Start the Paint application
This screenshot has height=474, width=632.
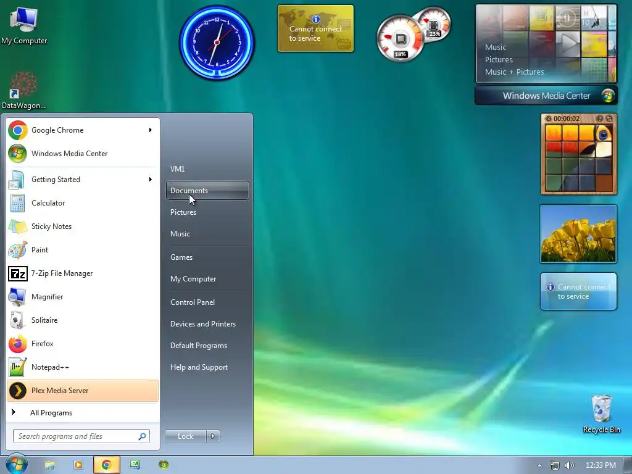(x=83, y=249)
